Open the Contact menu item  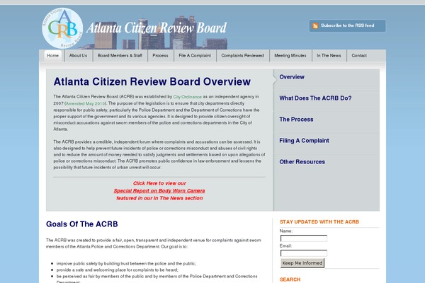(x=359, y=55)
